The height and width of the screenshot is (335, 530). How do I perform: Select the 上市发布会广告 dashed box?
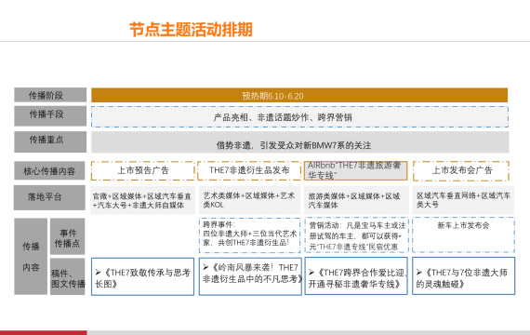(x=461, y=171)
